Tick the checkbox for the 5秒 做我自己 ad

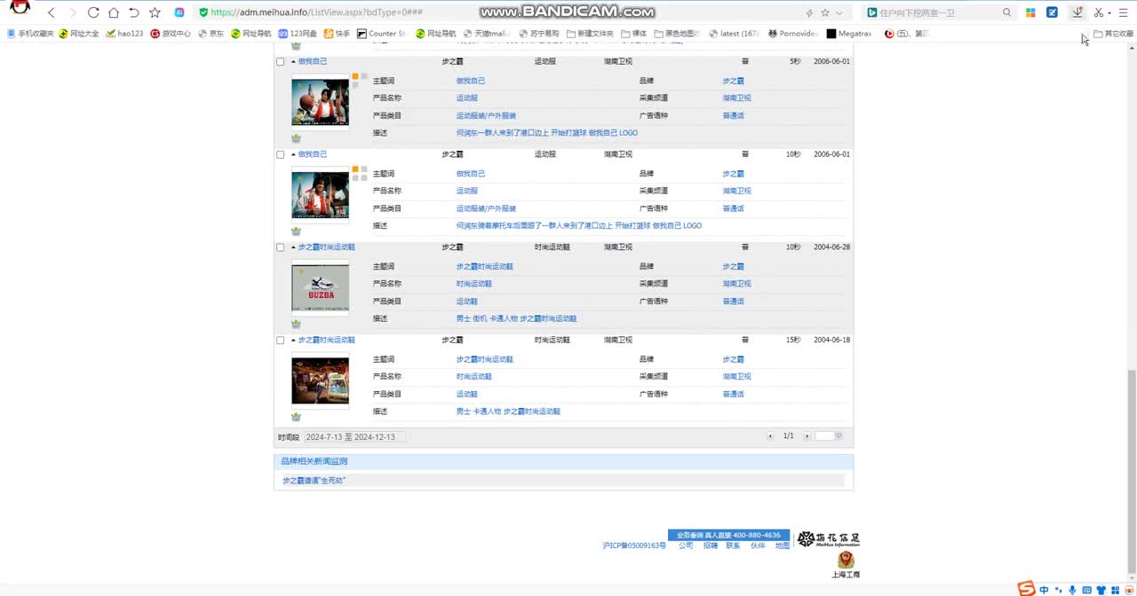281,61
